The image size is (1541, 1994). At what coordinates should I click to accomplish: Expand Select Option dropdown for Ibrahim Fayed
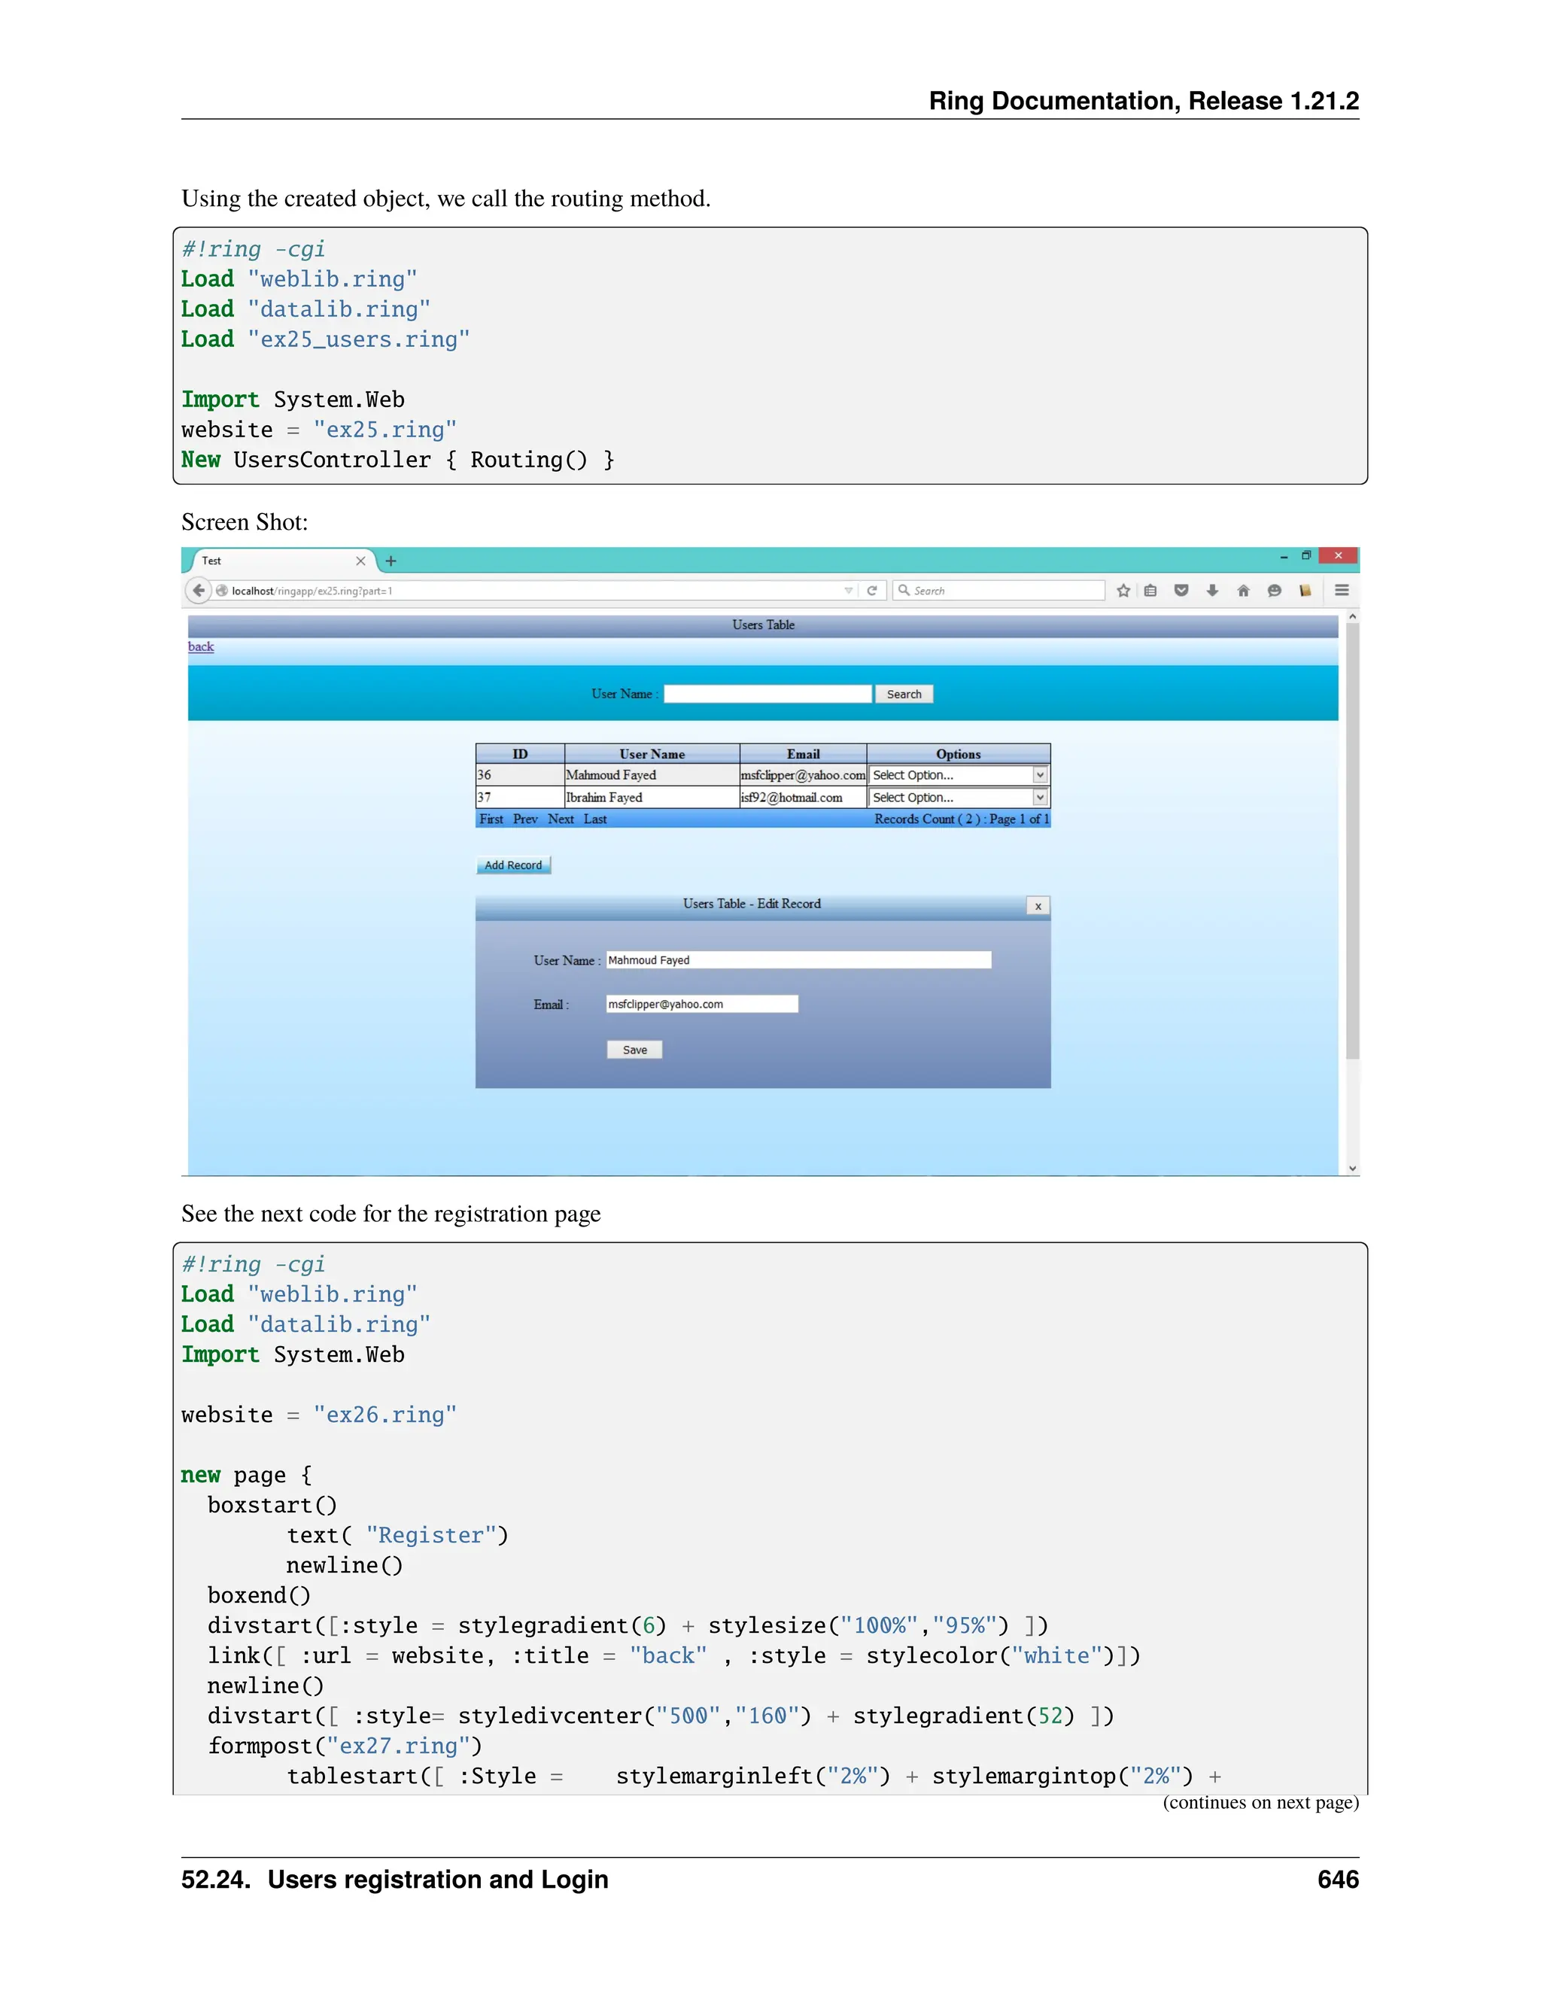coord(1039,797)
